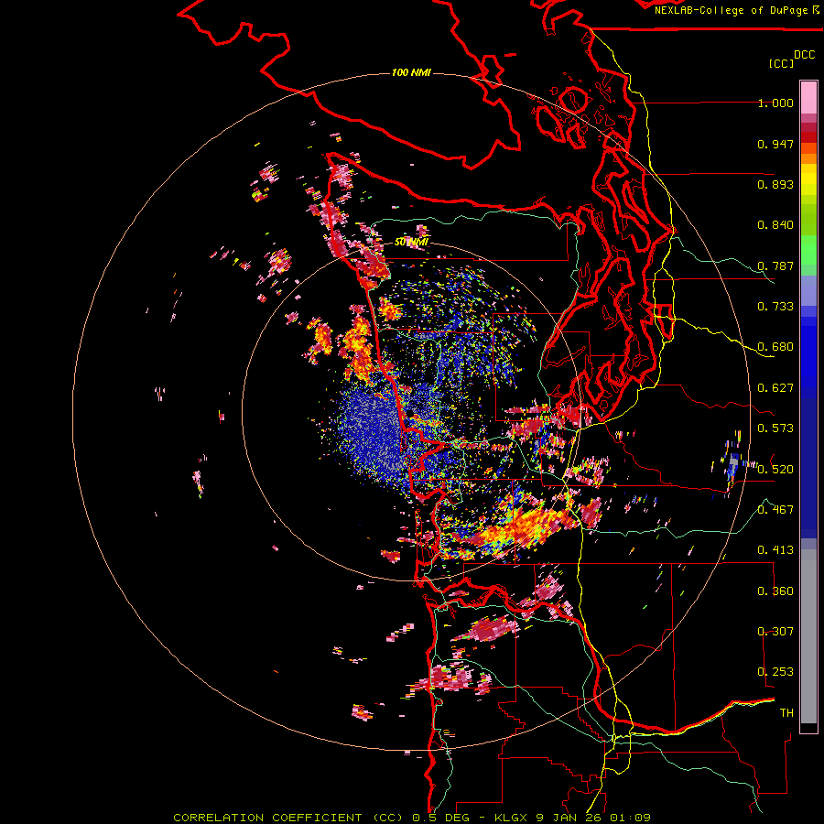Viewport: 824px width, 824px height.
Task: Click the 0.307 legend value
Action: [775, 632]
